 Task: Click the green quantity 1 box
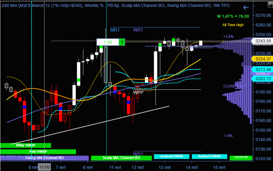pyautogui.click(x=122, y=42)
